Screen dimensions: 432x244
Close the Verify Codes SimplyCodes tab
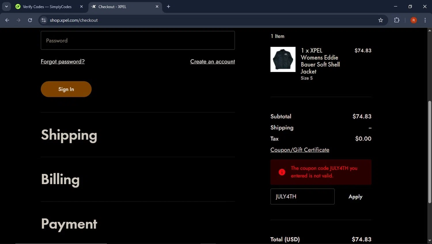click(82, 7)
